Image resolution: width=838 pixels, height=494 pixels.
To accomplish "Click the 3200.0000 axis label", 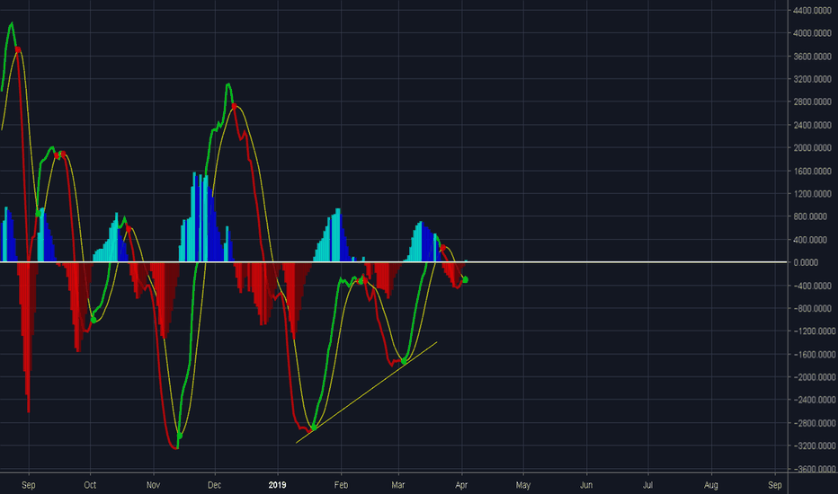I will [812, 79].
